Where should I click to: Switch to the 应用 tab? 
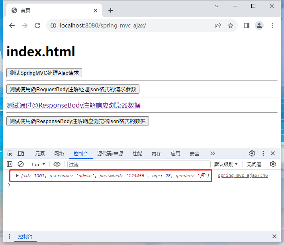click(175, 154)
